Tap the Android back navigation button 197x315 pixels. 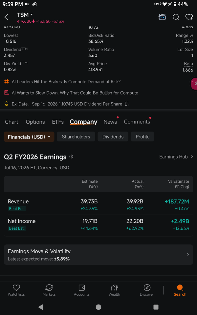[x=41, y=307]
